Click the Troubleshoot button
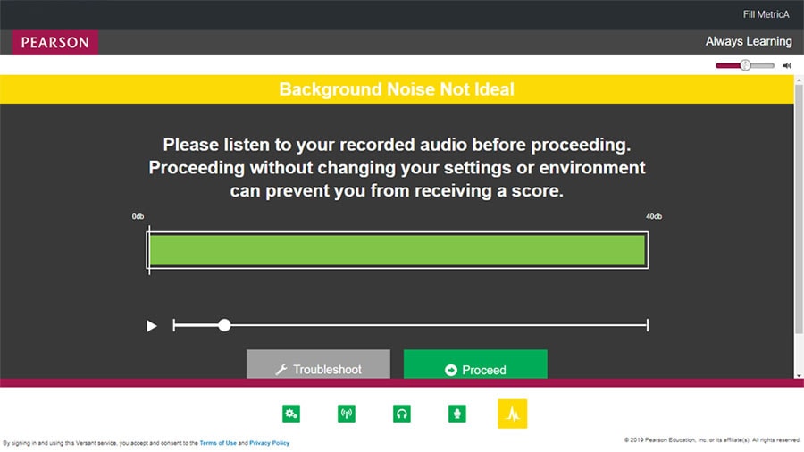The height and width of the screenshot is (452, 804). (x=318, y=367)
